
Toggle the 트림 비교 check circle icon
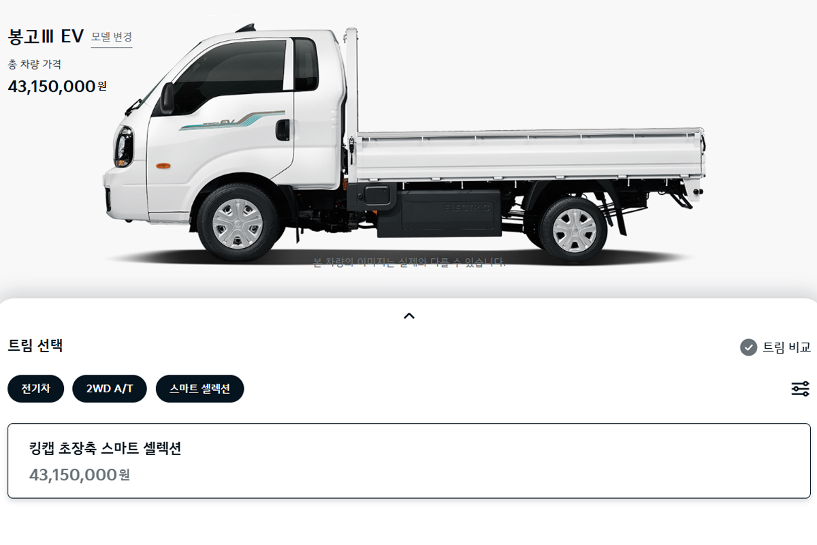[748, 347]
